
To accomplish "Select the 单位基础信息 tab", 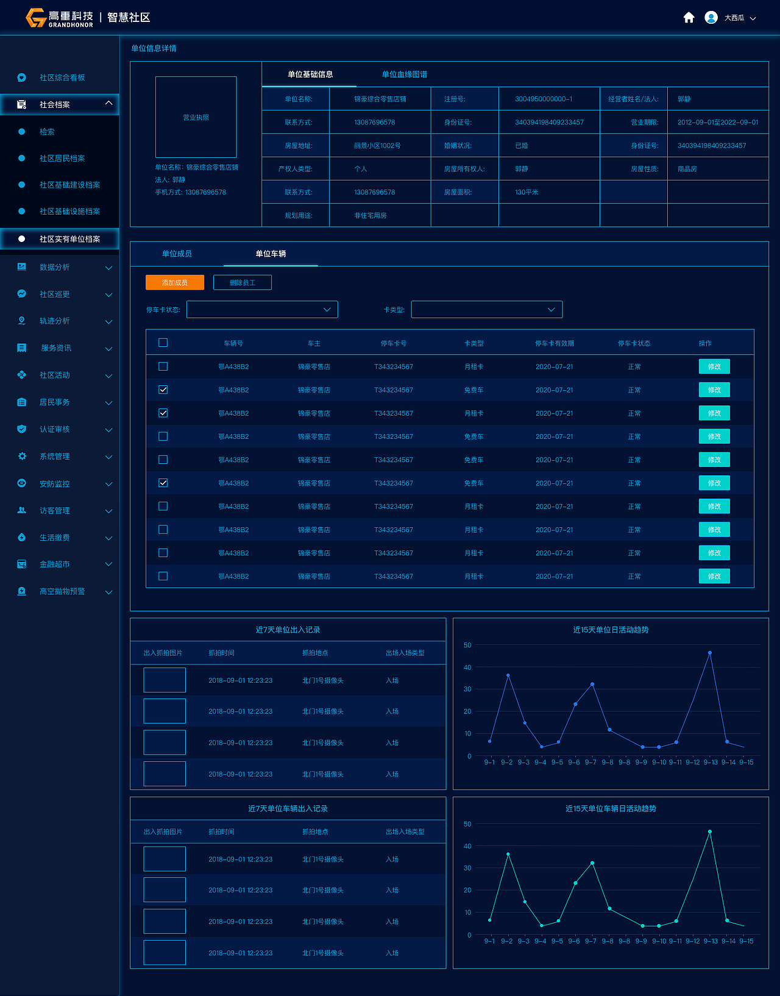I will [x=310, y=74].
